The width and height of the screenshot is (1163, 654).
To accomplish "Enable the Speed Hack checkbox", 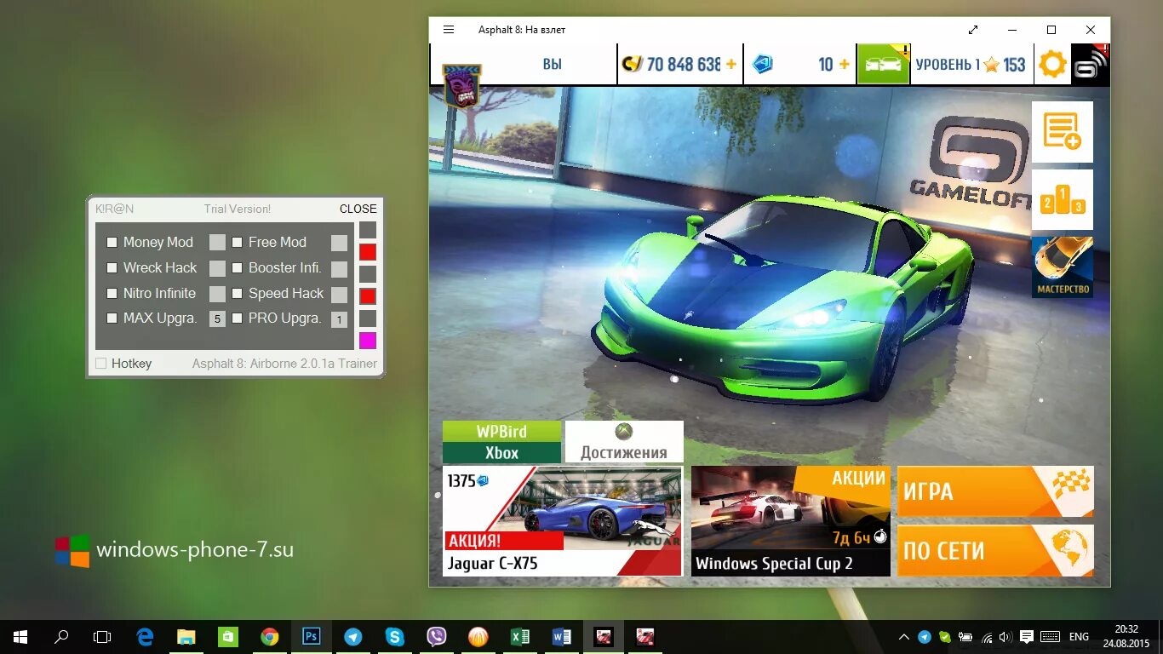I will pos(238,294).
